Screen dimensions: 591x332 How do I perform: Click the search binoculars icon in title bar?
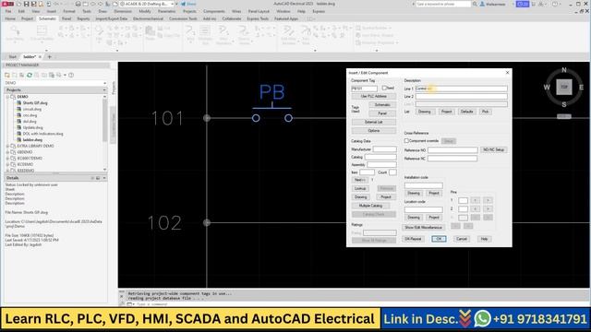475,4
